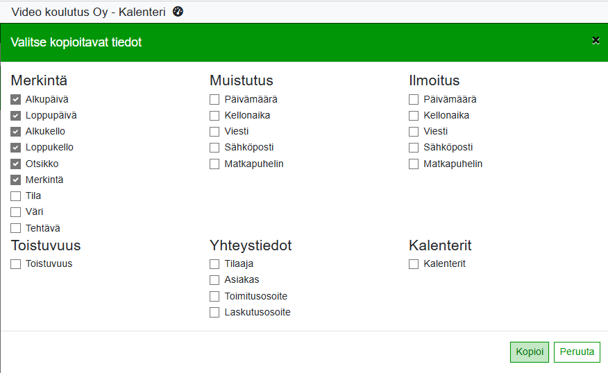Disable the Loppupäivä checkbox
608x373 pixels.
[x=15, y=116]
